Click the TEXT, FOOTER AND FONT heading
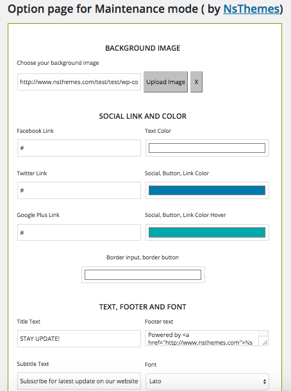 coord(143,307)
